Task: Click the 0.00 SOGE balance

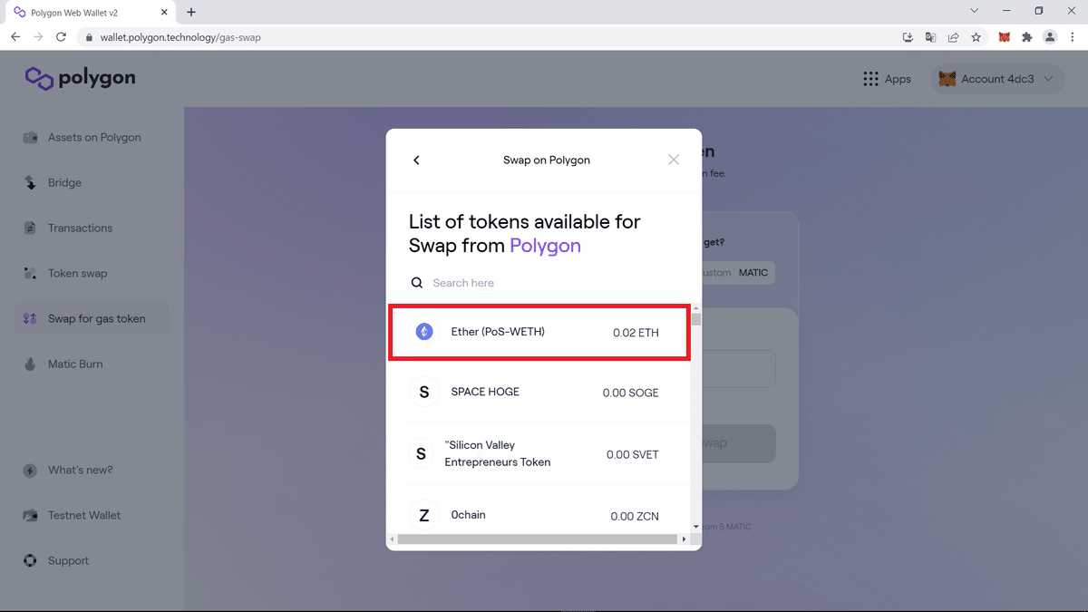Action: tap(630, 393)
